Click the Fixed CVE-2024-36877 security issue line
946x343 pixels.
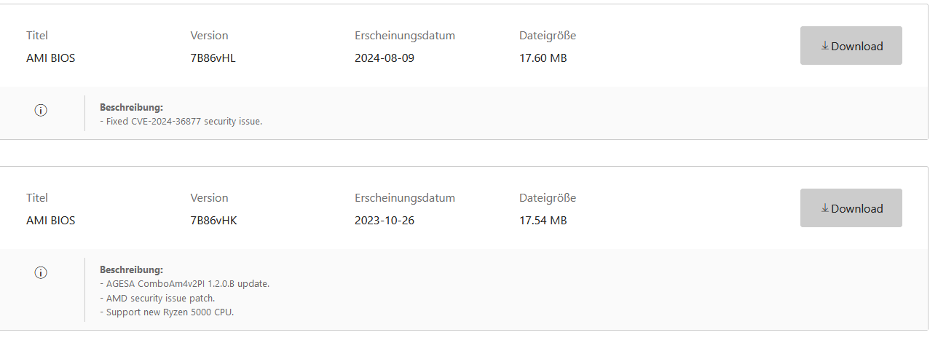click(181, 122)
